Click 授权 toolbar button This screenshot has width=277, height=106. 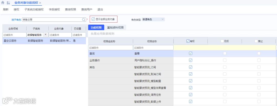tap(16, 9)
